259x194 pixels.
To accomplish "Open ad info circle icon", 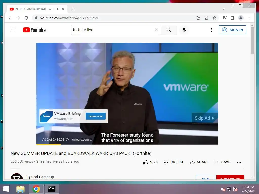I will 67,140.
